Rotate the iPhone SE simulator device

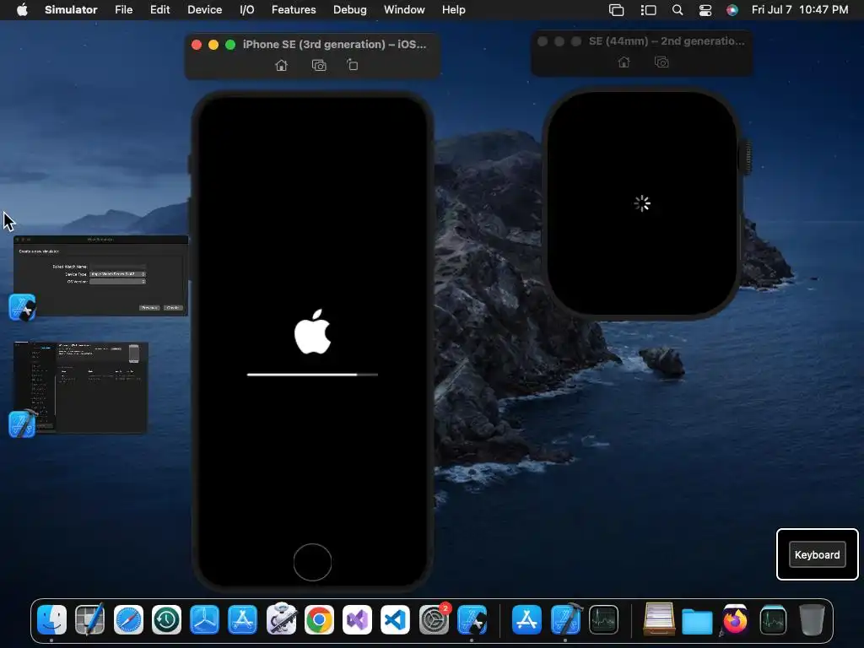click(353, 65)
